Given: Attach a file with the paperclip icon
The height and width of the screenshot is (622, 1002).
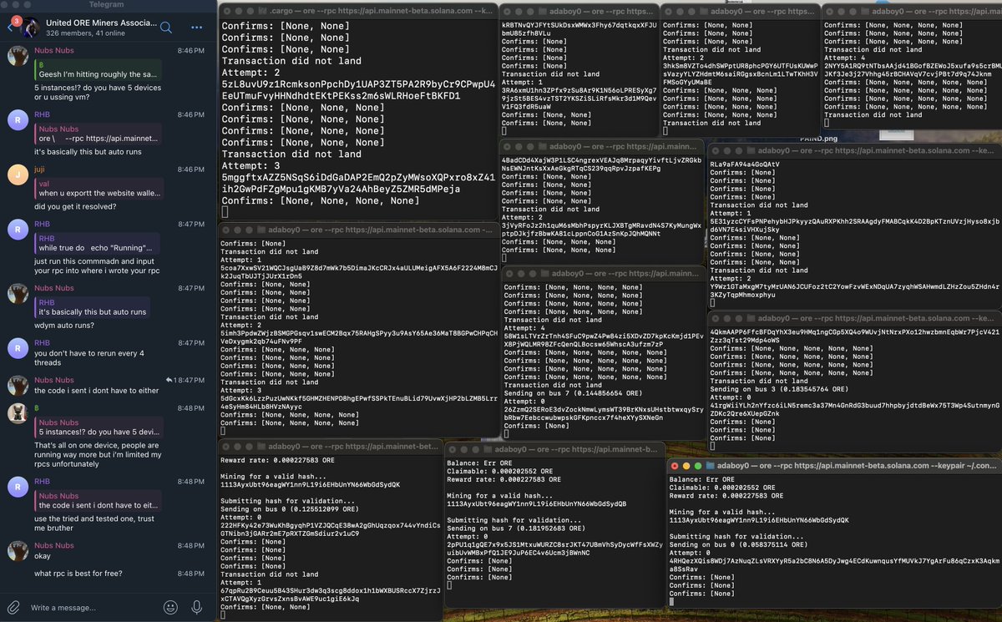Looking at the screenshot, I should click(13, 607).
